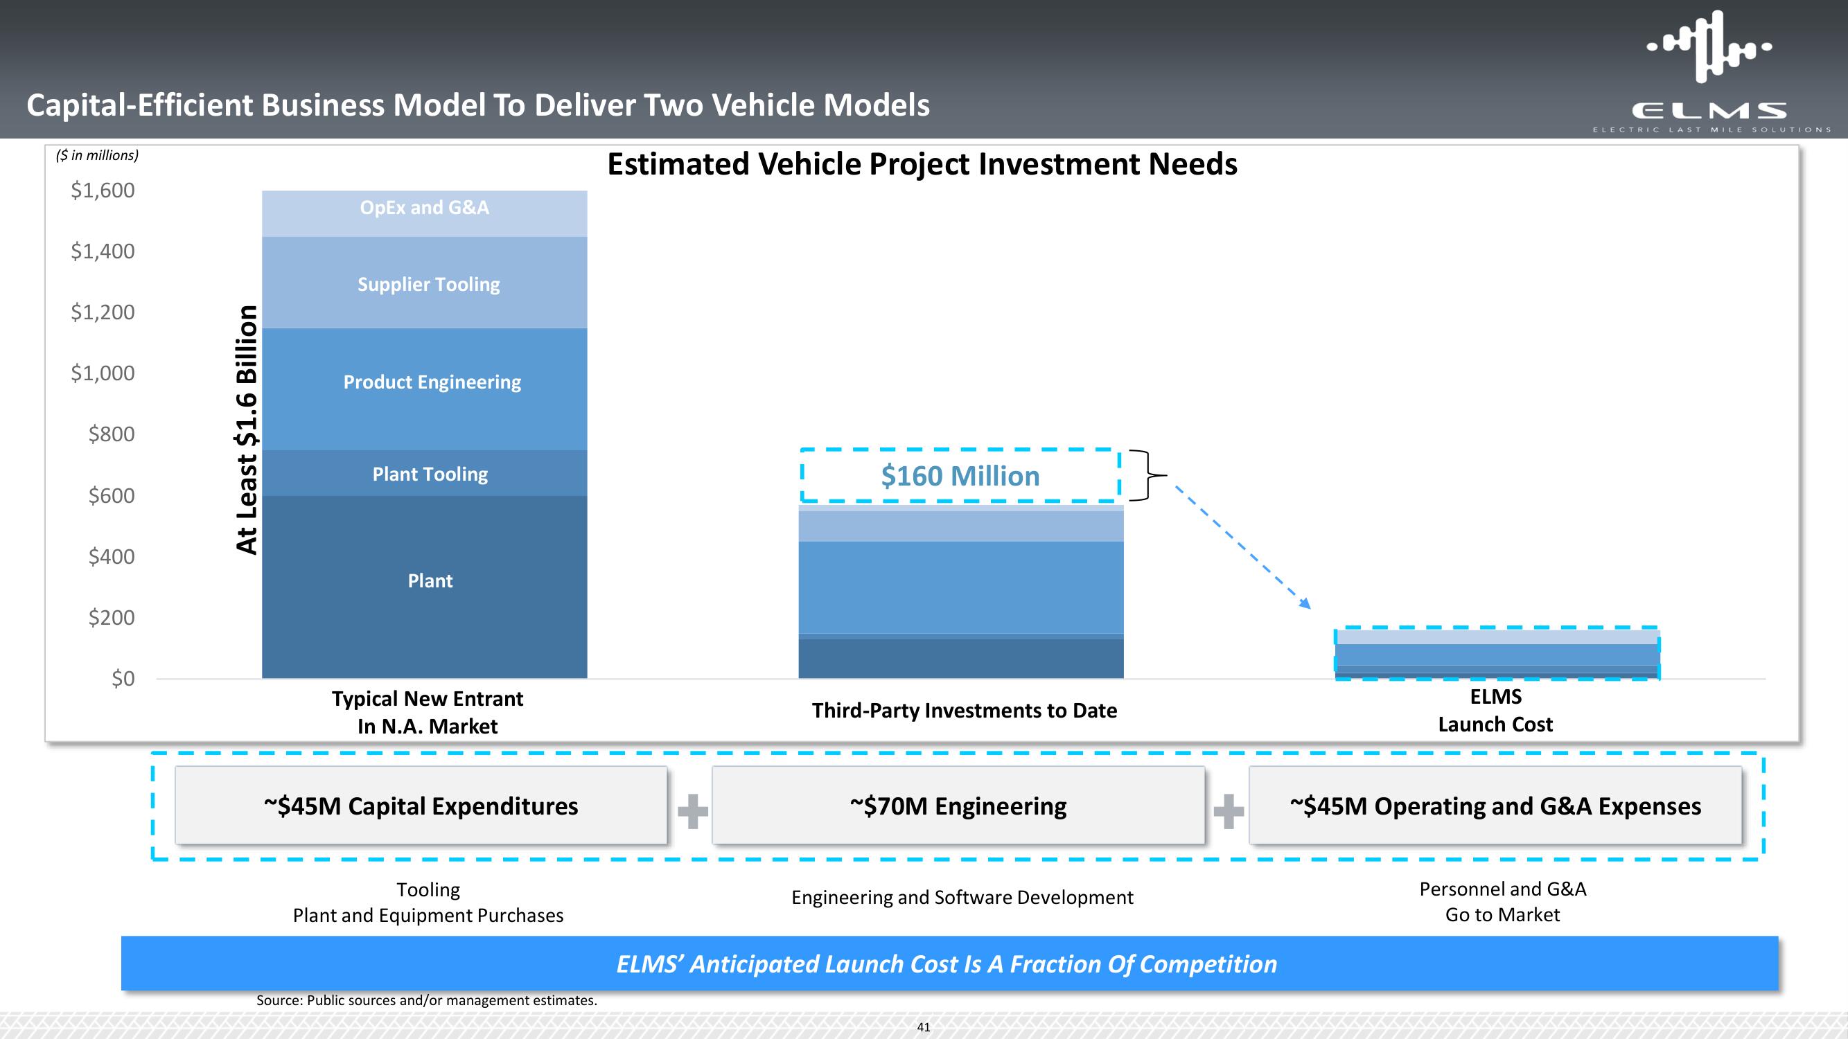Click the ELMS Launch Cost axis label

[1495, 710]
